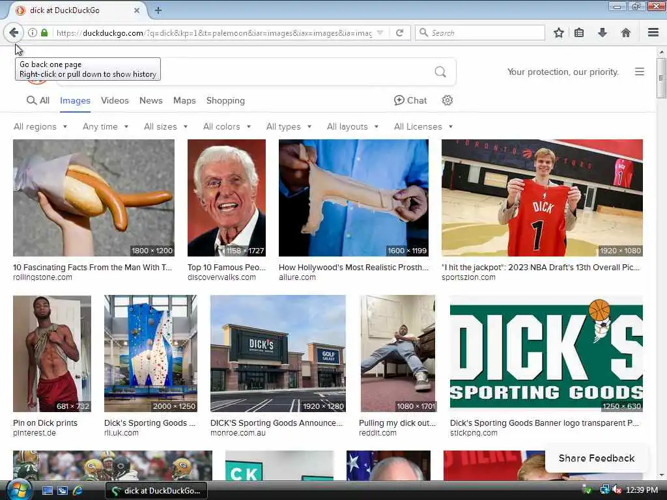The height and width of the screenshot is (500, 667).
Task: Open the sportszion.com jersey image
Action: click(542, 198)
